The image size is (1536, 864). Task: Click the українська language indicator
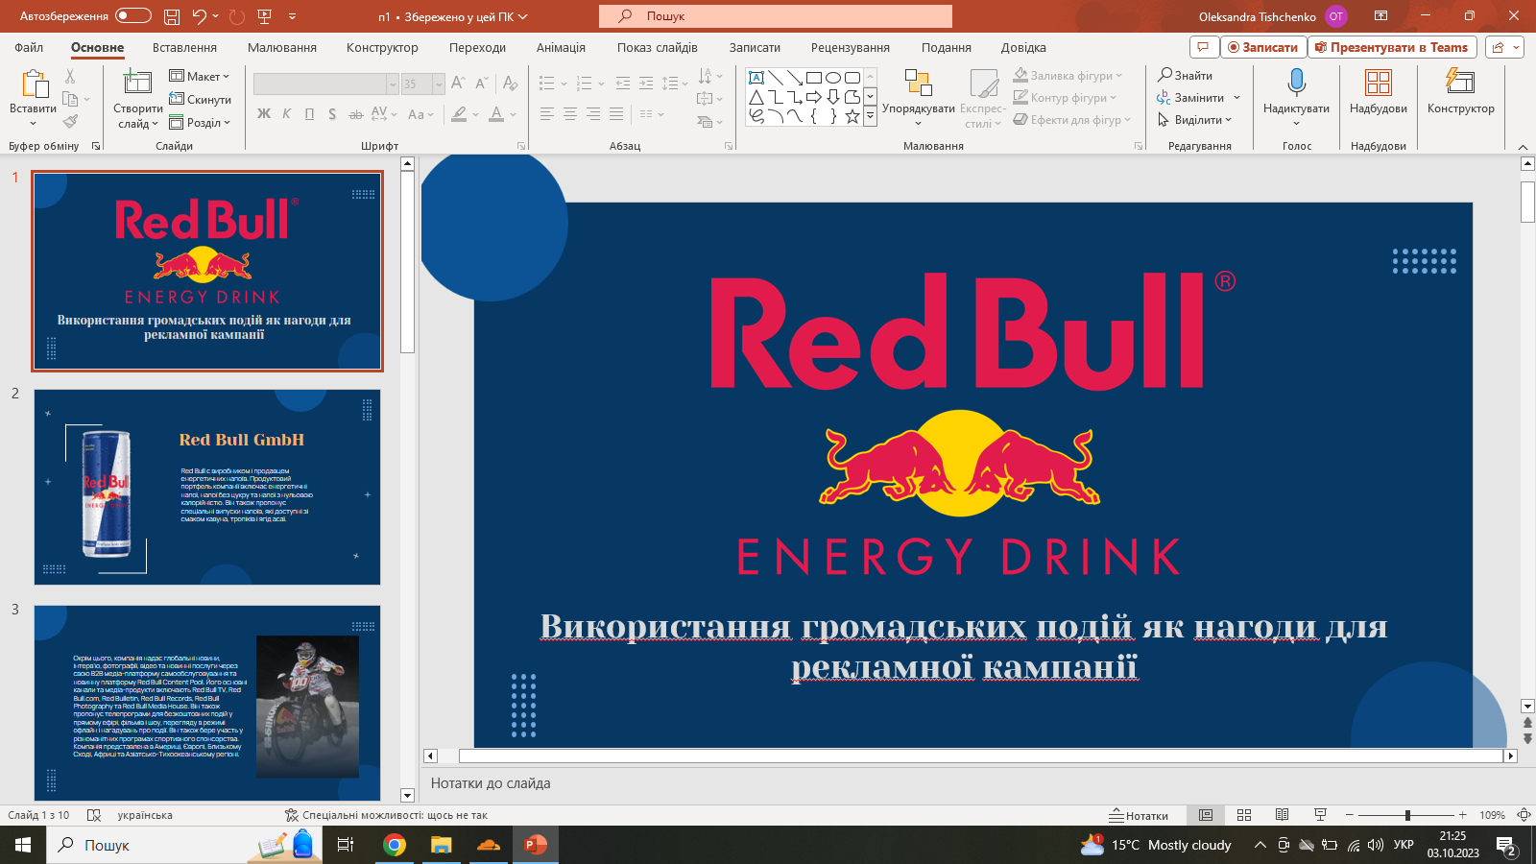tap(145, 815)
